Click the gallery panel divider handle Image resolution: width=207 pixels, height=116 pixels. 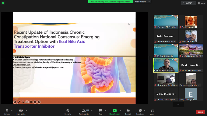pyautogui.click(x=149, y=58)
